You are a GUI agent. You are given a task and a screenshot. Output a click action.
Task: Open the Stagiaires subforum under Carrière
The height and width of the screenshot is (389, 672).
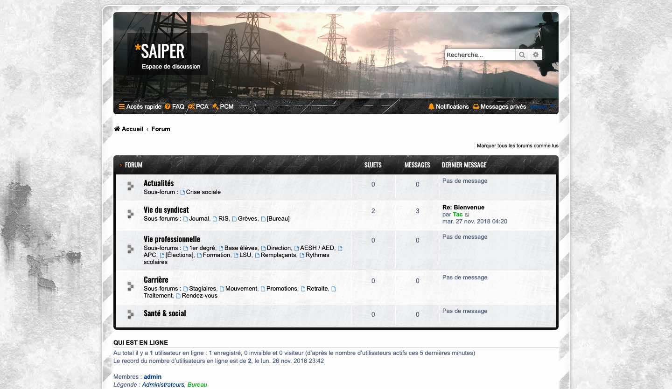click(203, 289)
